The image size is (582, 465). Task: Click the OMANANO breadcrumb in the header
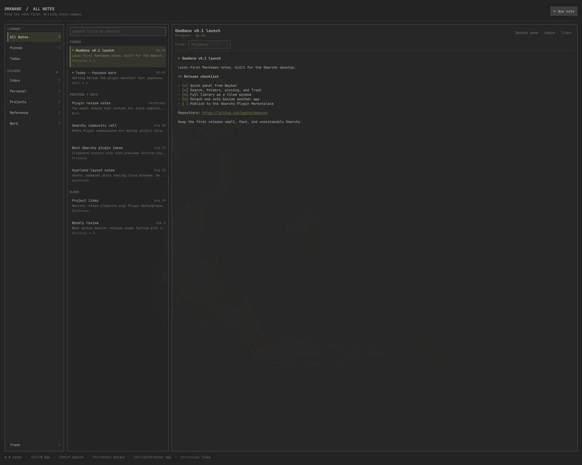tap(13, 9)
